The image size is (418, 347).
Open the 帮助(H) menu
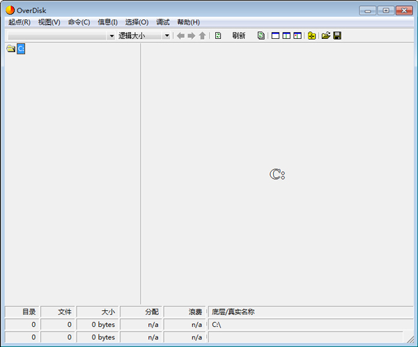[x=189, y=22]
